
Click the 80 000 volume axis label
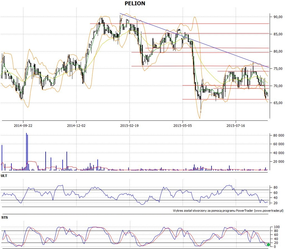pyautogui.click(x=279, y=135)
